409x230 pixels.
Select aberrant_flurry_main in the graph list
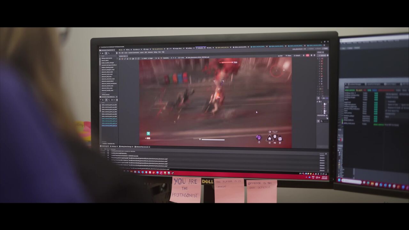click(x=107, y=88)
